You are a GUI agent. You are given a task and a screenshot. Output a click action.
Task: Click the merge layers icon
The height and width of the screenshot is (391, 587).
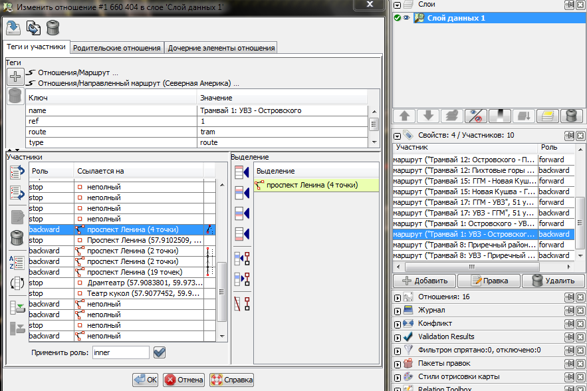pyautogui.click(x=524, y=116)
